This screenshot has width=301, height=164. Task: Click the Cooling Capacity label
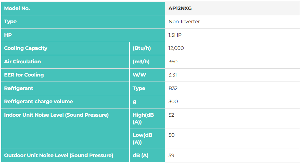[26, 48]
